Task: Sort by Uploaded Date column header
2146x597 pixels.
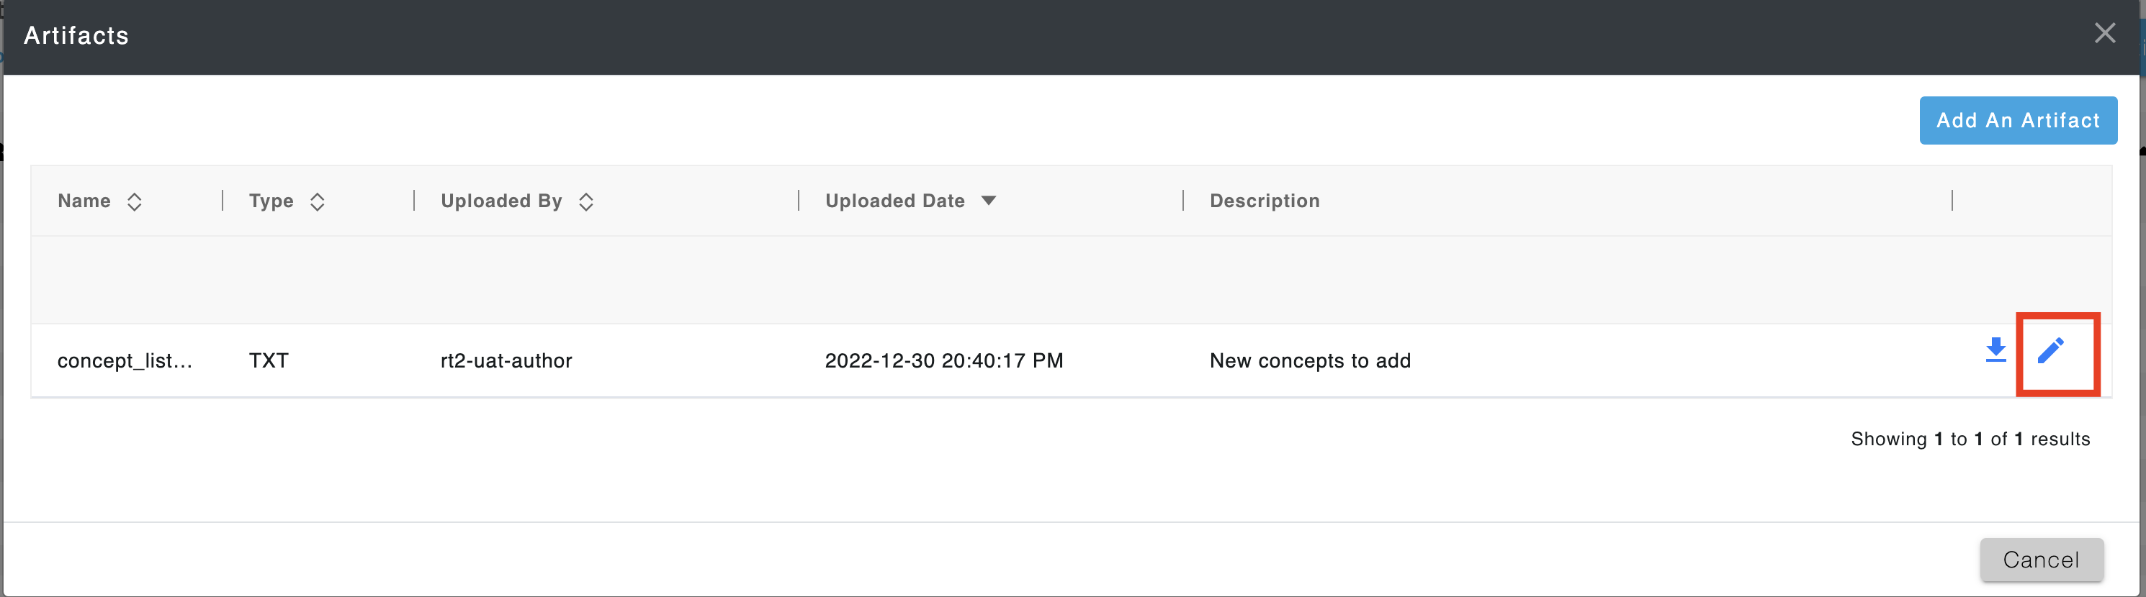Action: [894, 201]
